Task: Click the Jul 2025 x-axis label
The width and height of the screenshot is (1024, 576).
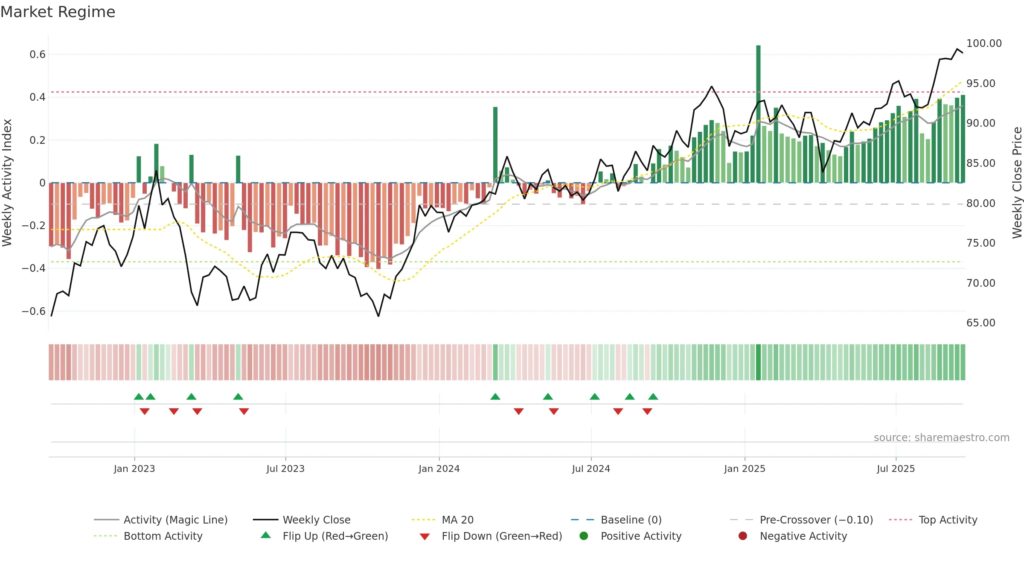Action: tap(896, 468)
